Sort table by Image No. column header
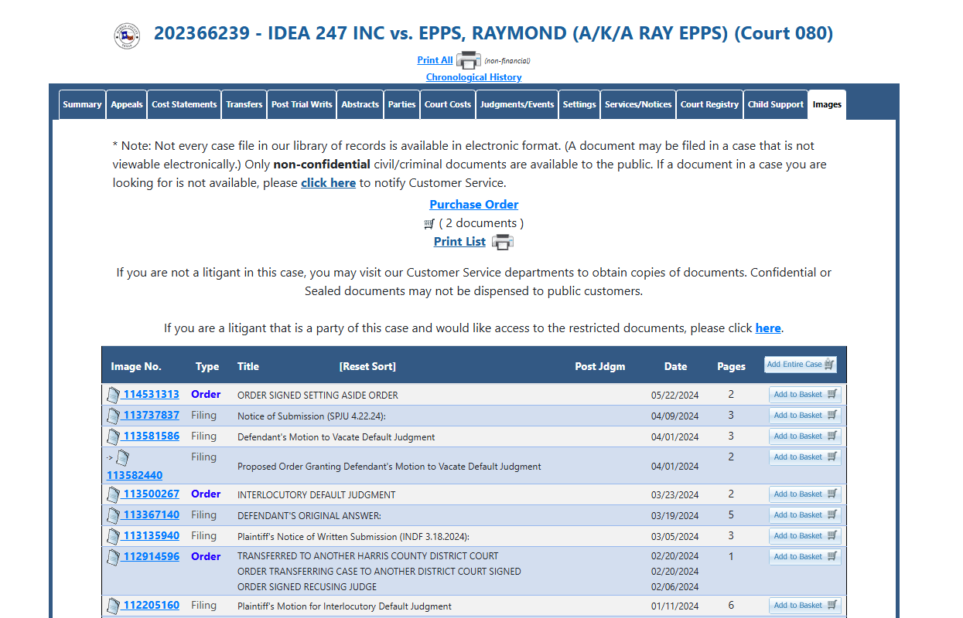963x618 pixels. click(136, 367)
